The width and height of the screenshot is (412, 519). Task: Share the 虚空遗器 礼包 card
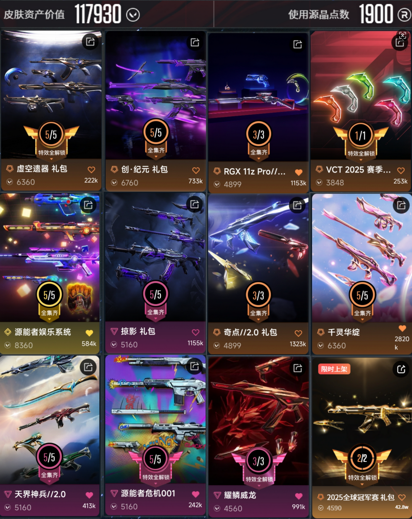pos(90,42)
